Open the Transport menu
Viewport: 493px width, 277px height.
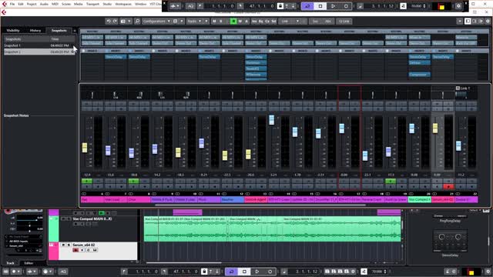pyautogui.click(x=92, y=4)
